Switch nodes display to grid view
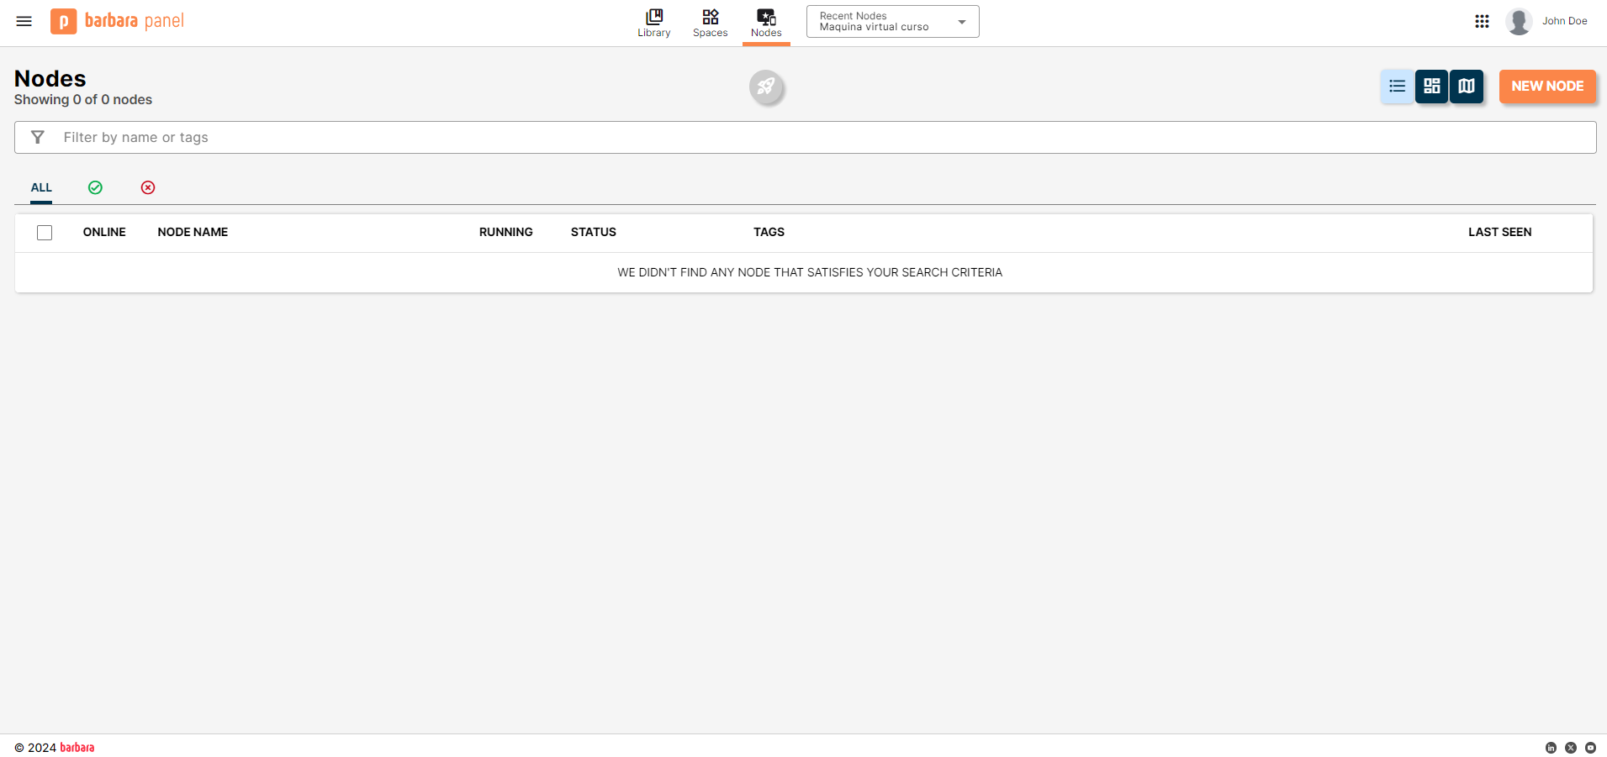The width and height of the screenshot is (1607, 757). point(1431,86)
